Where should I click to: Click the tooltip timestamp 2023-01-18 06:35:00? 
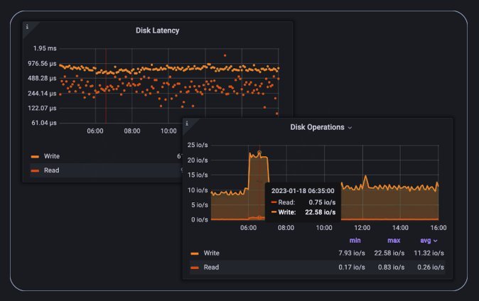coord(303,190)
